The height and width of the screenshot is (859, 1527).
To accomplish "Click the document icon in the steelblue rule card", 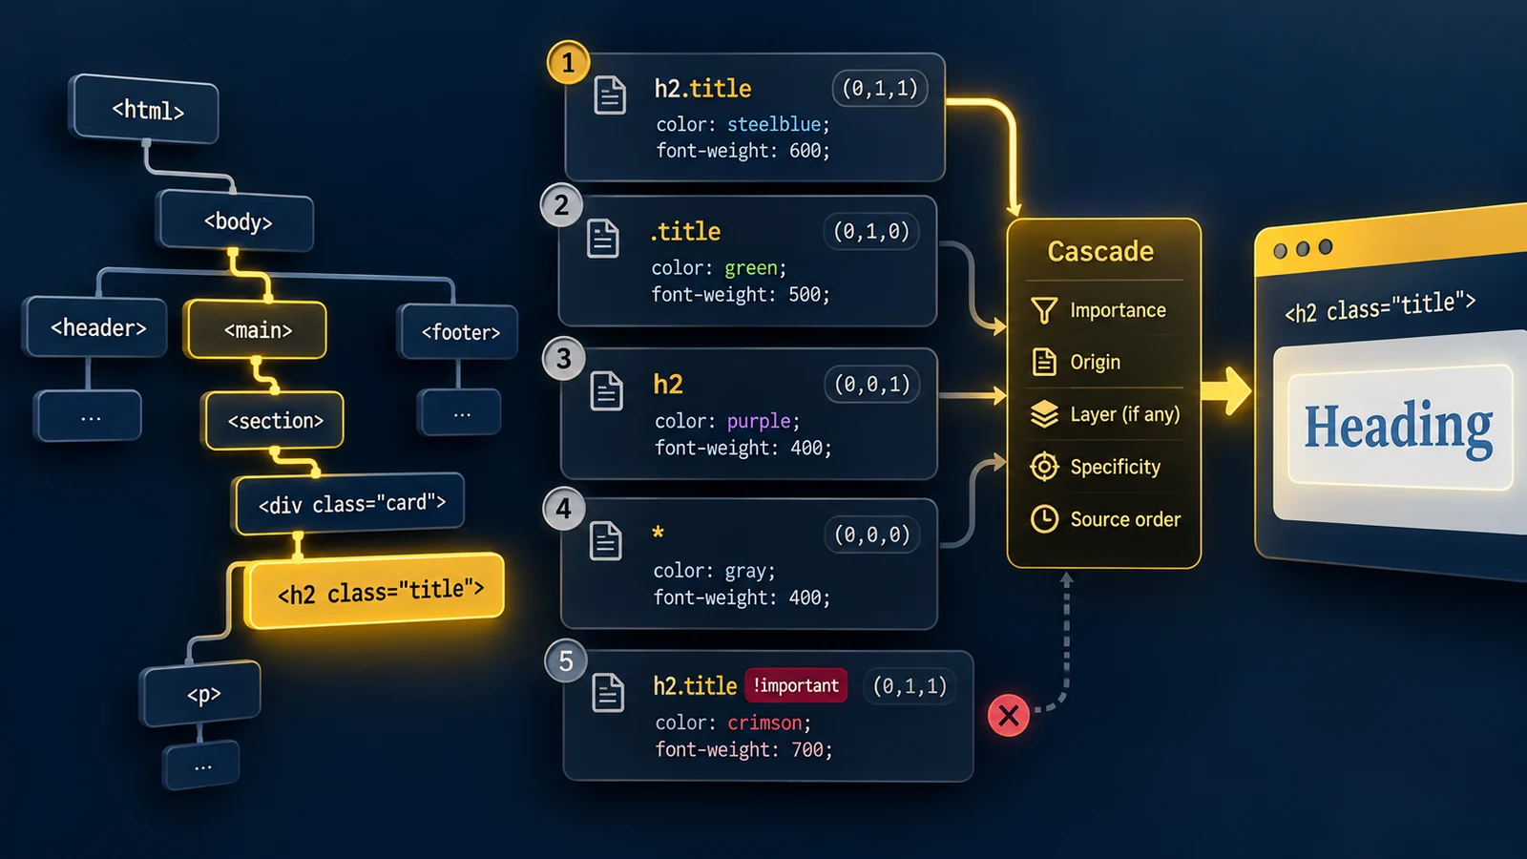I will click(x=610, y=95).
